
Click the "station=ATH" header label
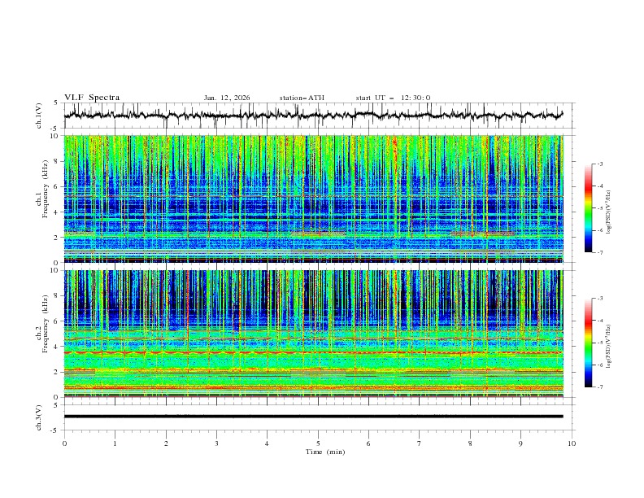(302, 98)
